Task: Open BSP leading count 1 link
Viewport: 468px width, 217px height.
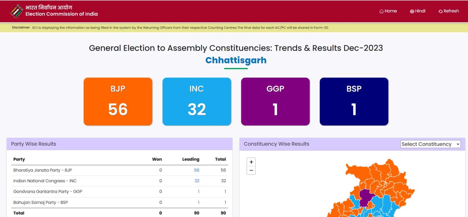Action: coord(199,202)
